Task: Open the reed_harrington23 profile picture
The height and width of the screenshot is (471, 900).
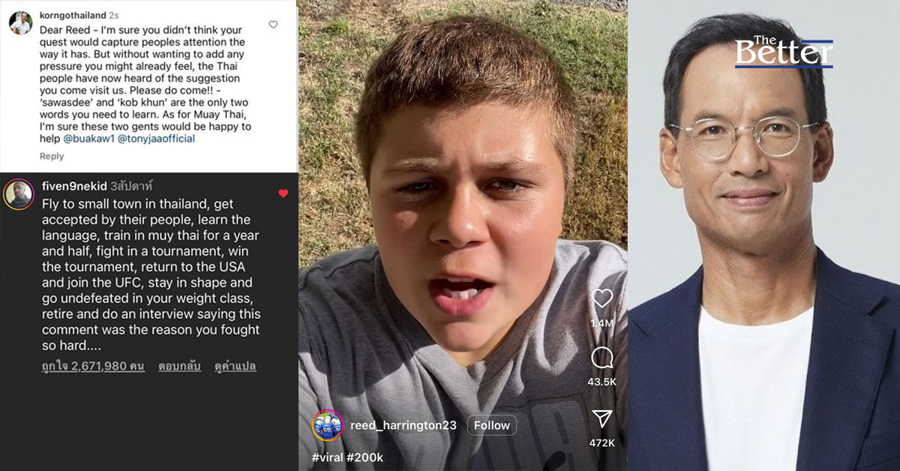Action: pos(328,425)
